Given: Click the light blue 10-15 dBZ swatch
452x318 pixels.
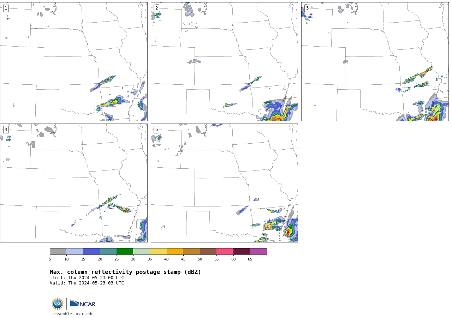Looking at the screenshot, I should (75, 252).
